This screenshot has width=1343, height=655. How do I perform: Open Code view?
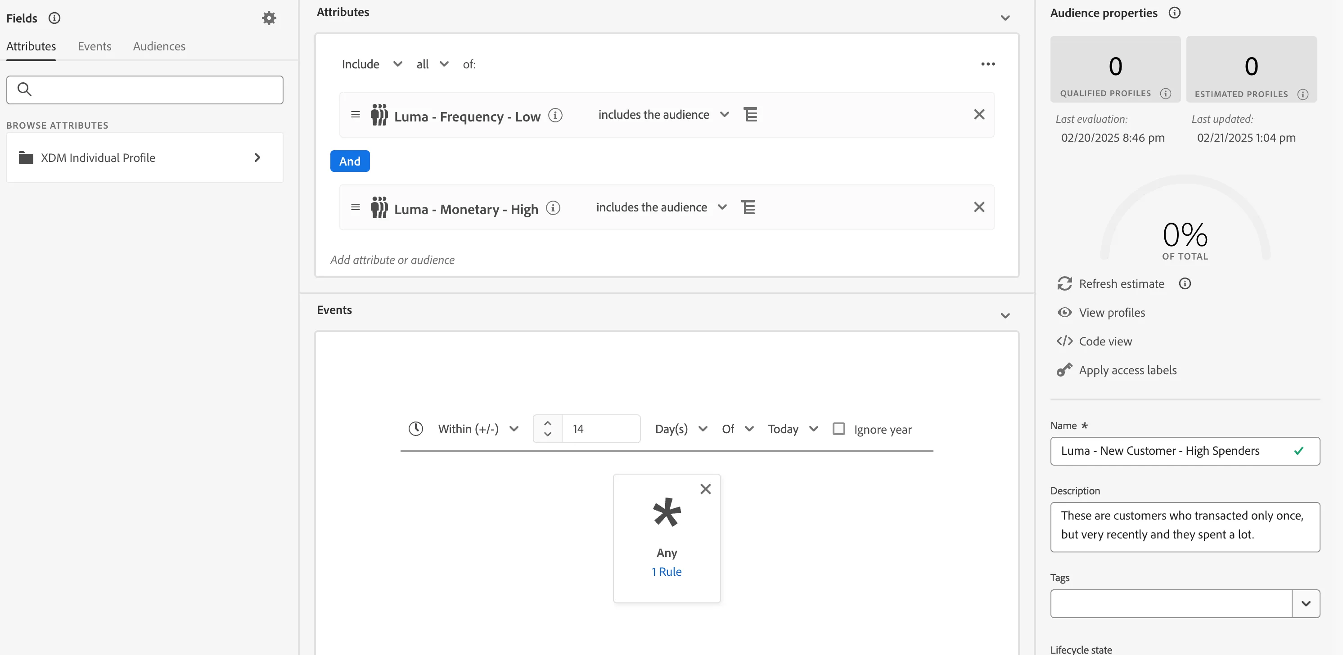tap(1094, 341)
